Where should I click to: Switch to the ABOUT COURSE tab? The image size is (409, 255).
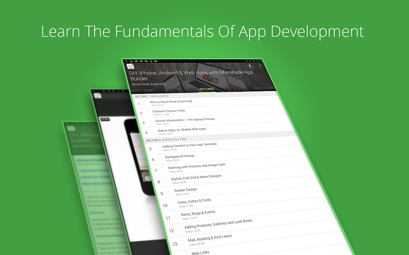(x=264, y=88)
